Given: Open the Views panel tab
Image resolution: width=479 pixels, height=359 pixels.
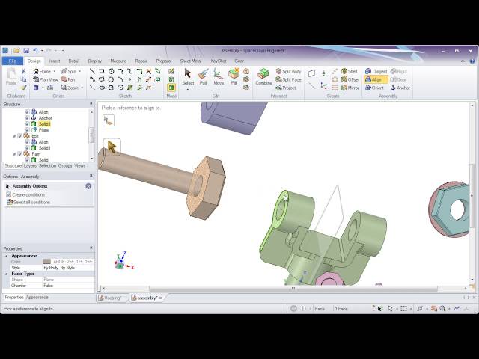Looking at the screenshot, I should [80, 165].
